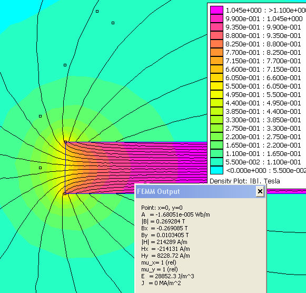Viewport: 306px width, 293px height.
Task: Click the FEMM Output title bar
Action: (x=201, y=191)
